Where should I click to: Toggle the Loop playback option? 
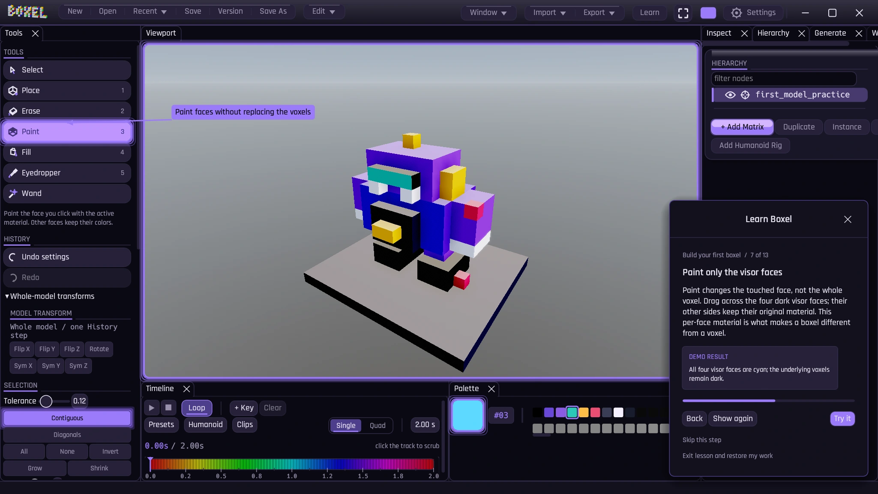(197, 408)
